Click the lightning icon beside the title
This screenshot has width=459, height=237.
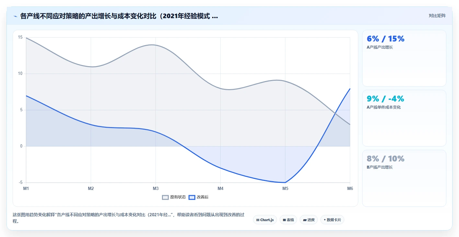15,16
